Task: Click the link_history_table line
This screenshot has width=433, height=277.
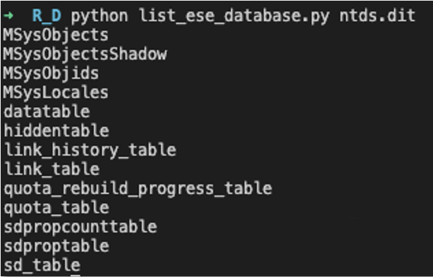Action: click(90, 150)
